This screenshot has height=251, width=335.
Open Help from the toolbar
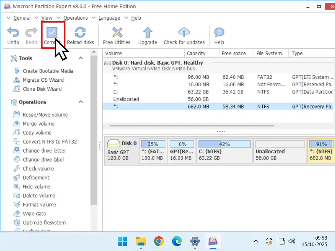pos(219,33)
